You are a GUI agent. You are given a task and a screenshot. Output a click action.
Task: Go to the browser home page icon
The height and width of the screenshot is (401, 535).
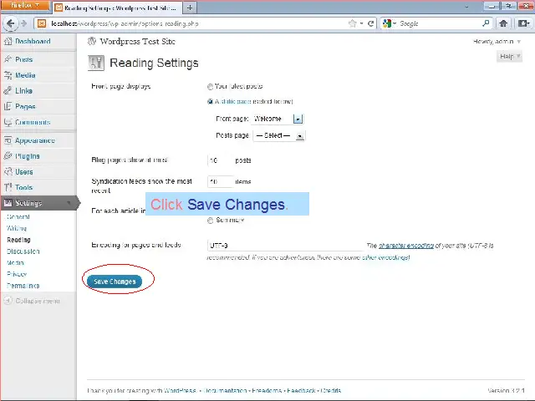[503, 23]
